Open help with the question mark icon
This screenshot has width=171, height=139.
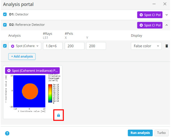7,133
